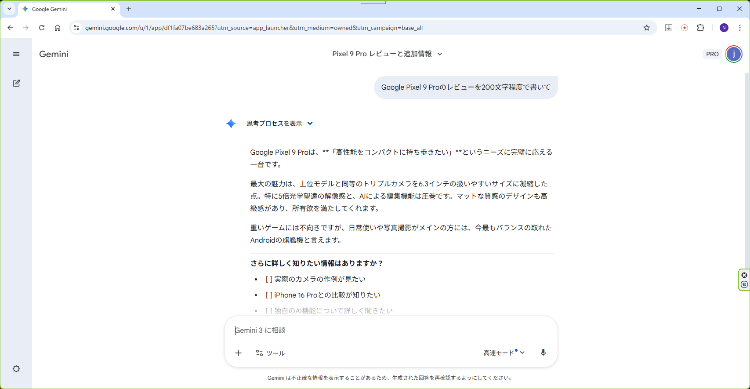750x389 pixels.
Task: Click the PRO badge
Action: [x=712, y=54]
